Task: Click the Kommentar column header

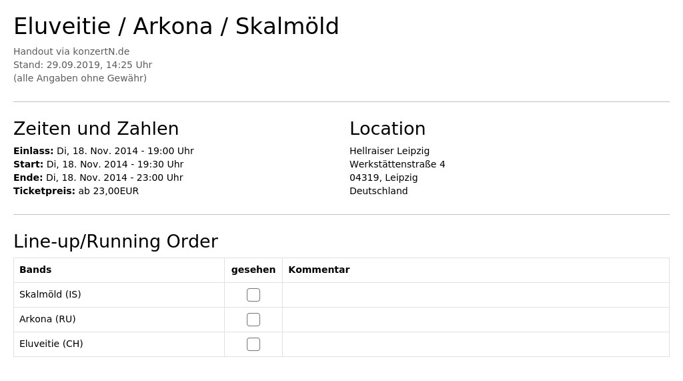Action: pos(319,270)
